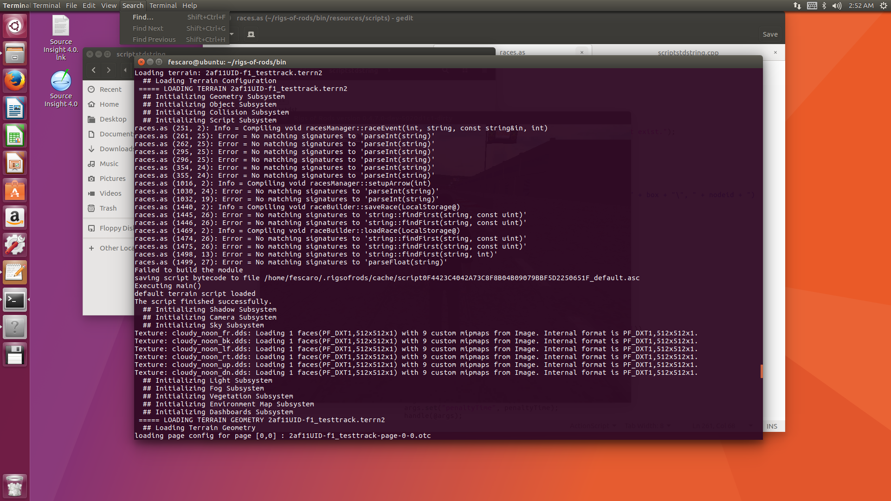Click Save button in gedit
Image resolution: width=891 pixels, height=501 pixels.
point(770,34)
